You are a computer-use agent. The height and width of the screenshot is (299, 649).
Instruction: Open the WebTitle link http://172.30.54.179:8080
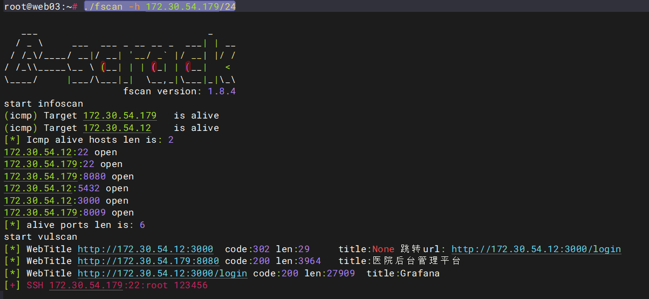point(148,261)
